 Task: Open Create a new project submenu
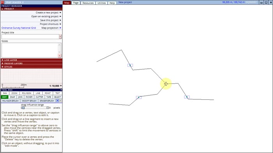coord(48,12)
